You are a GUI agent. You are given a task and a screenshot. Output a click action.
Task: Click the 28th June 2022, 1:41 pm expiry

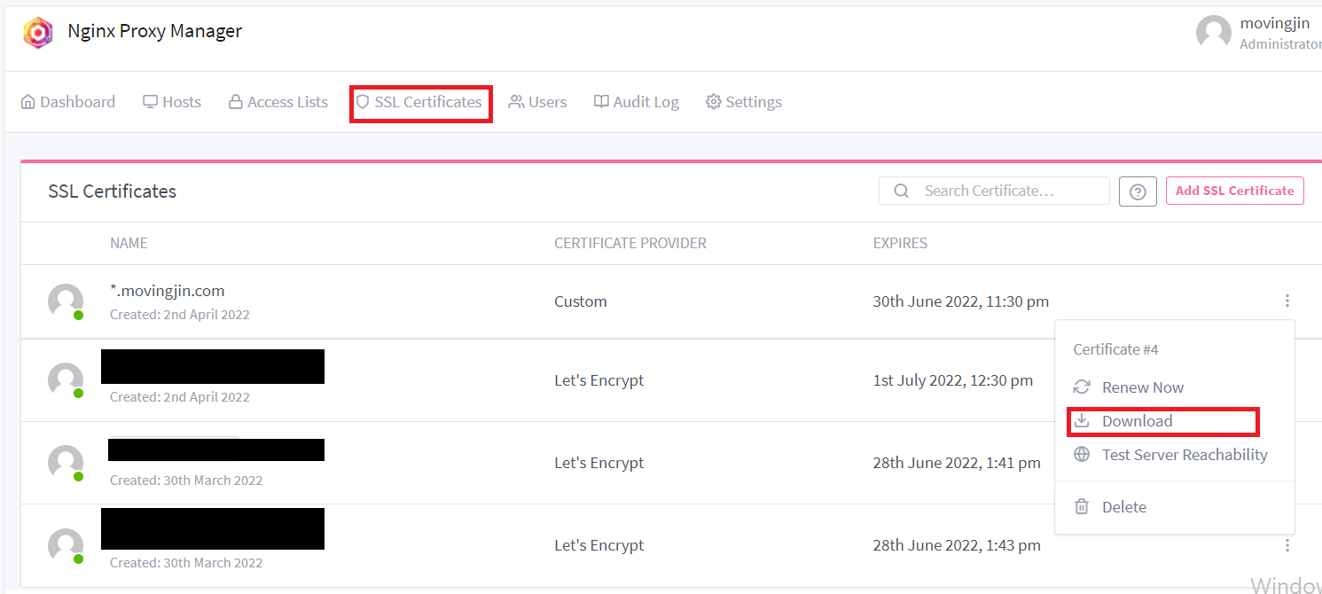(x=957, y=463)
